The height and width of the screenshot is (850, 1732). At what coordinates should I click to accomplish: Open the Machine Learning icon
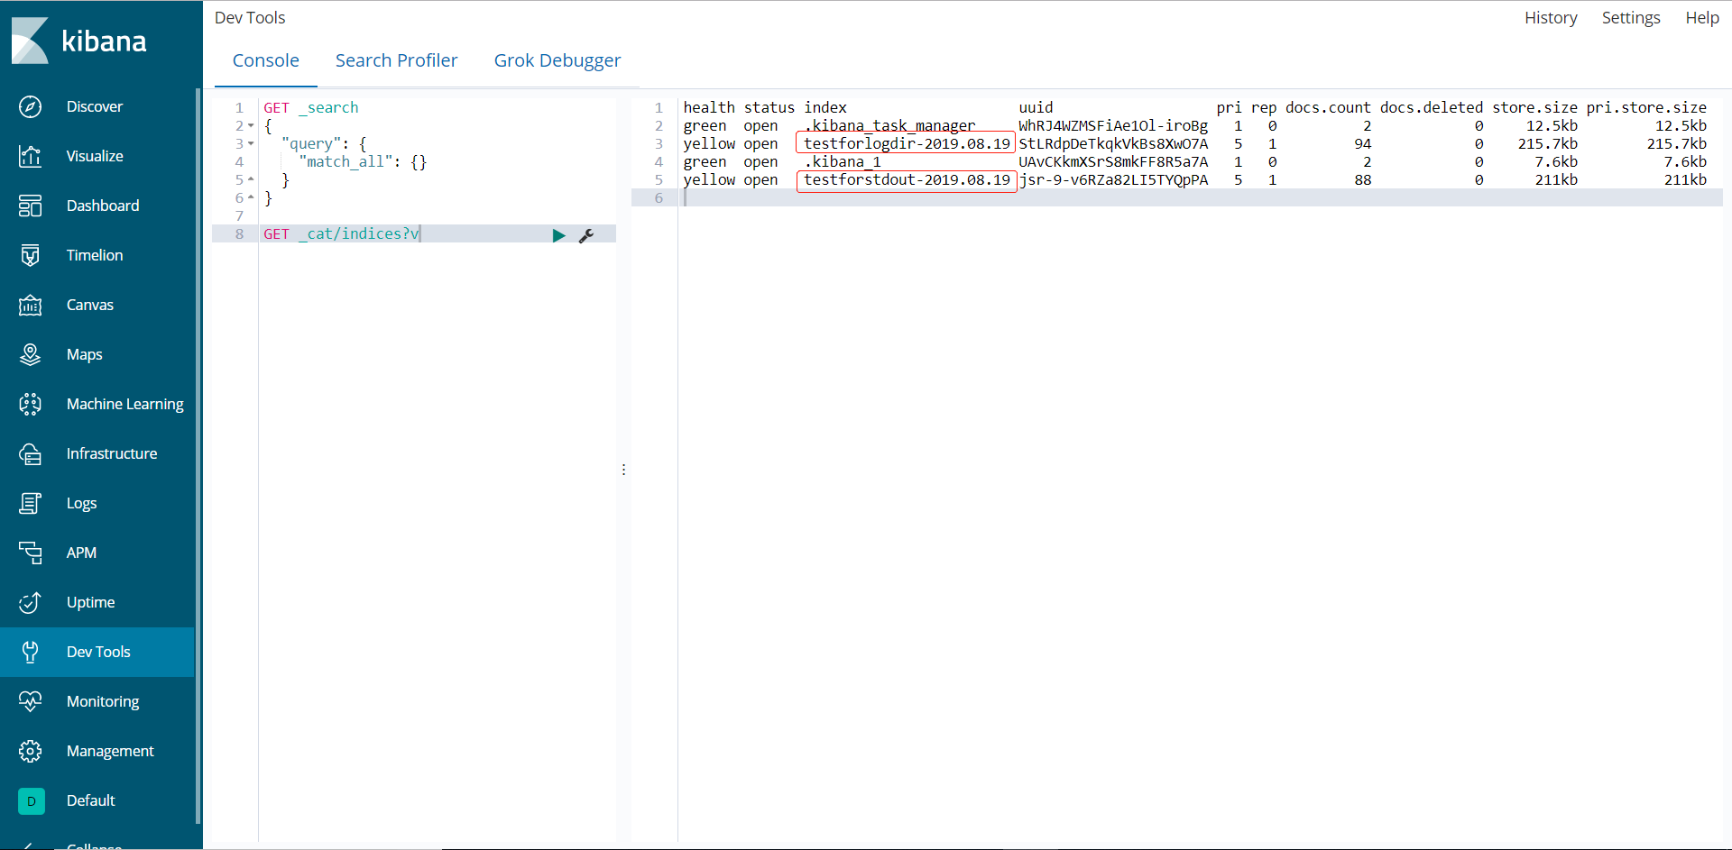[x=30, y=404]
